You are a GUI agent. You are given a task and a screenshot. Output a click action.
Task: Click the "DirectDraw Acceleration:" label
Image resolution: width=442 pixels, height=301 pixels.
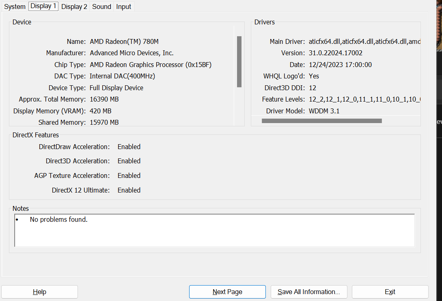[74, 147]
